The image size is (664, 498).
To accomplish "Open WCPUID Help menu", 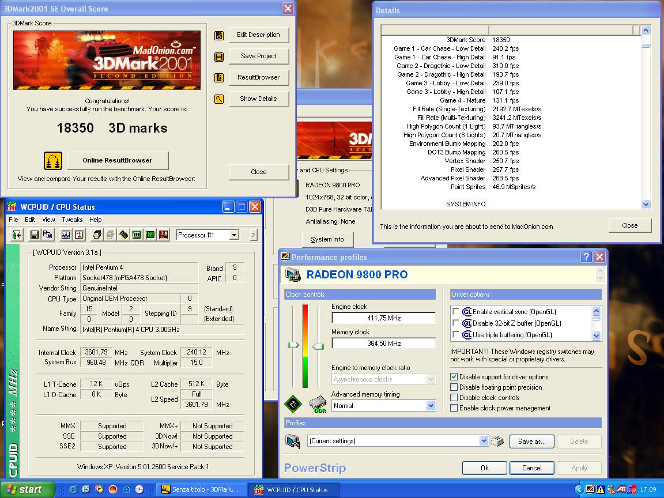I will click(x=95, y=220).
